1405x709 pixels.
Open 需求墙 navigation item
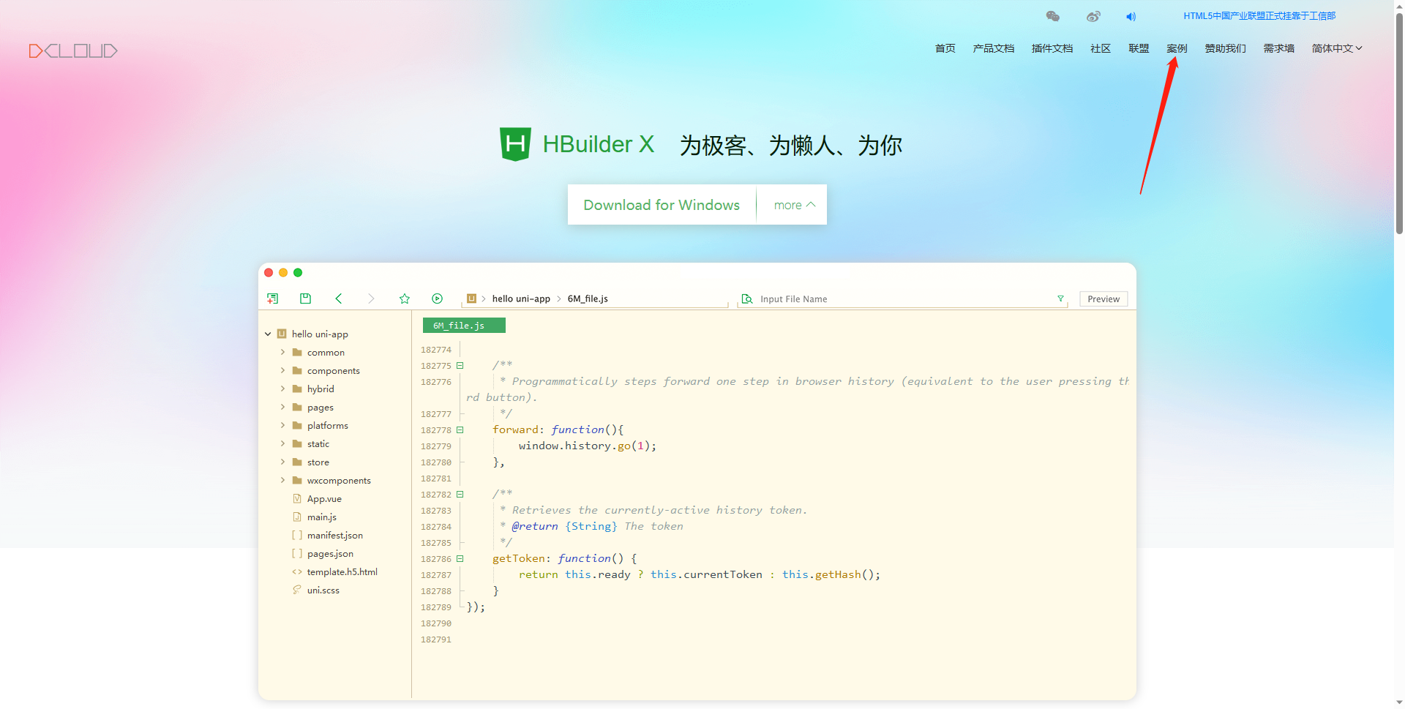(1278, 48)
